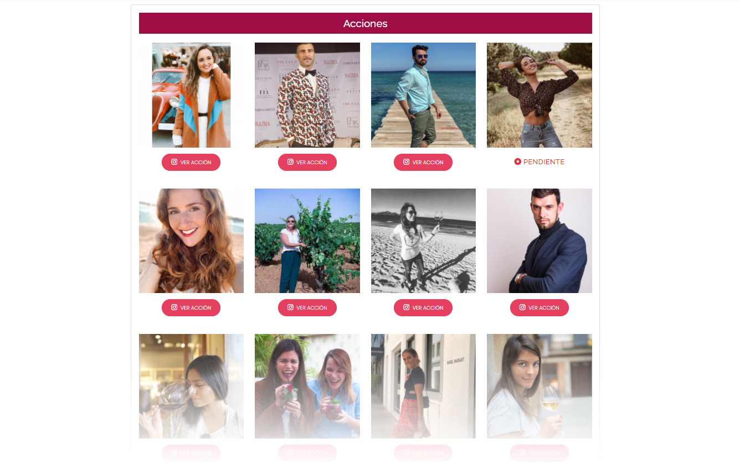
Task: Open the black-and-white beach photo with the wine glass
Action: (x=423, y=241)
